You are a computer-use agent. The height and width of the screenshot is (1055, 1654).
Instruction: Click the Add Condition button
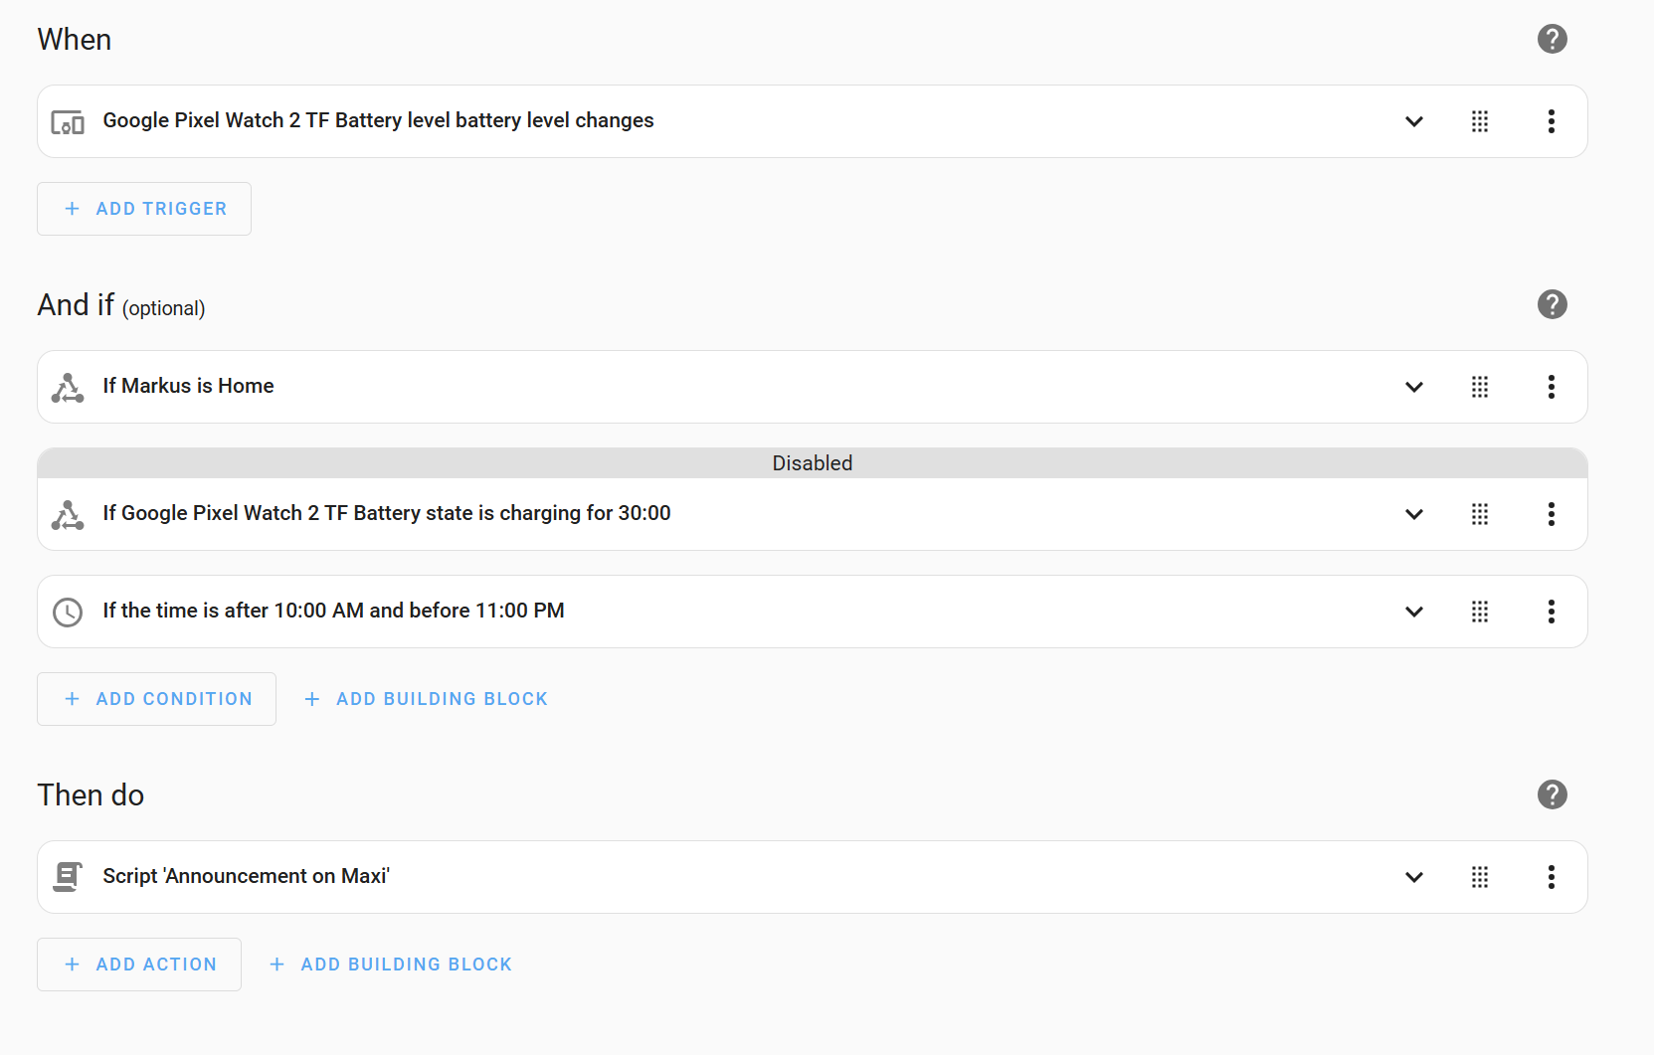pyautogui.click(x=156, y=699)
